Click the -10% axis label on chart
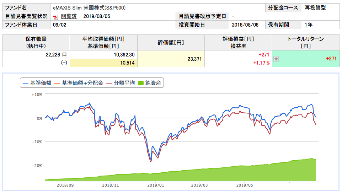The width and height of the screenshot is (342, 193). [x=37, y=142]
